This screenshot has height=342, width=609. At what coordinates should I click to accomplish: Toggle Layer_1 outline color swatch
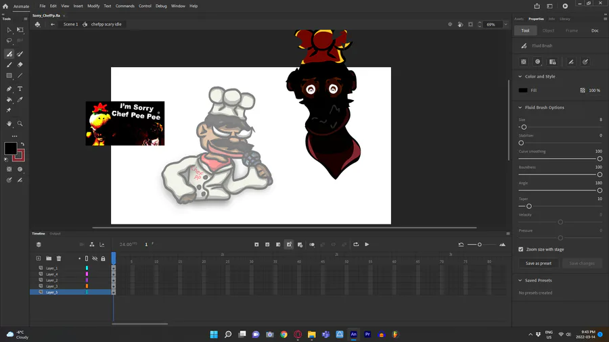(x=87, y=268)
